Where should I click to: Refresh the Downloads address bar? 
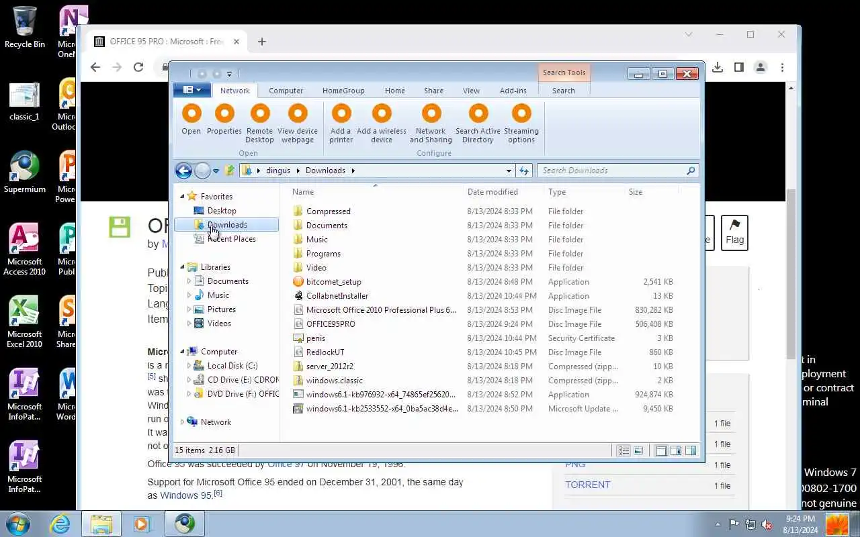coord(524,170)
